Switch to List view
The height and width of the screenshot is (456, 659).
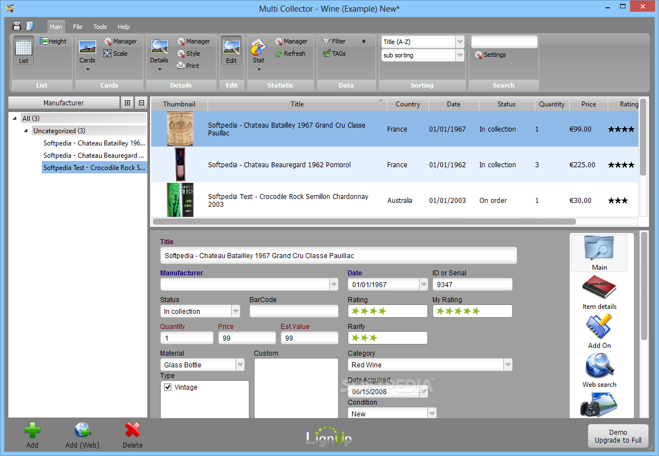click(x=23, y=51)
